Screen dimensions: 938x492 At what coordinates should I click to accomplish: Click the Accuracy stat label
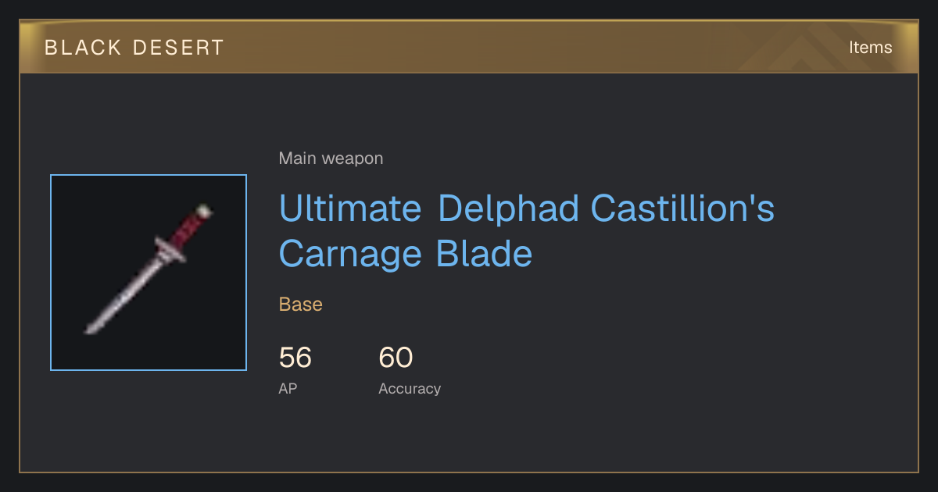tap(410, 388)
